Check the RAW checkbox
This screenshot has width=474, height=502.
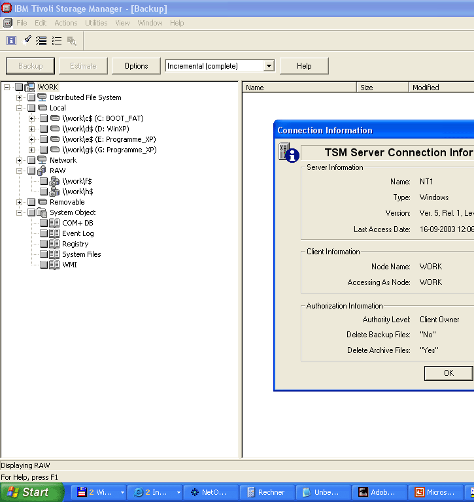click(x=31, y=171)
